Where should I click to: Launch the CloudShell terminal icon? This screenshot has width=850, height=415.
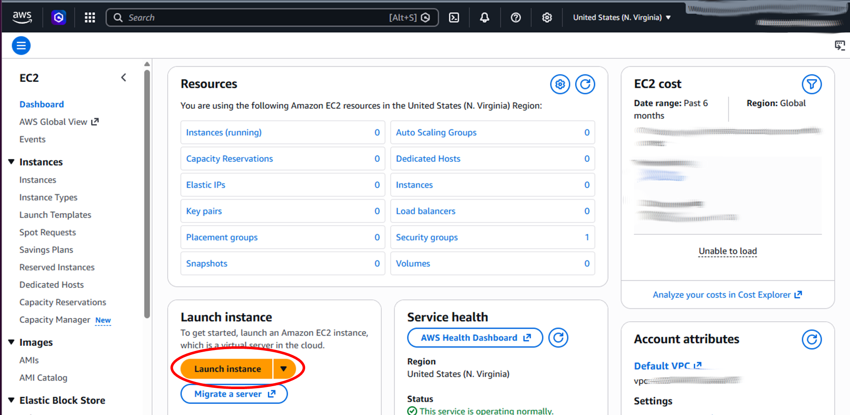pyautogui.click(x=454, y=17)
